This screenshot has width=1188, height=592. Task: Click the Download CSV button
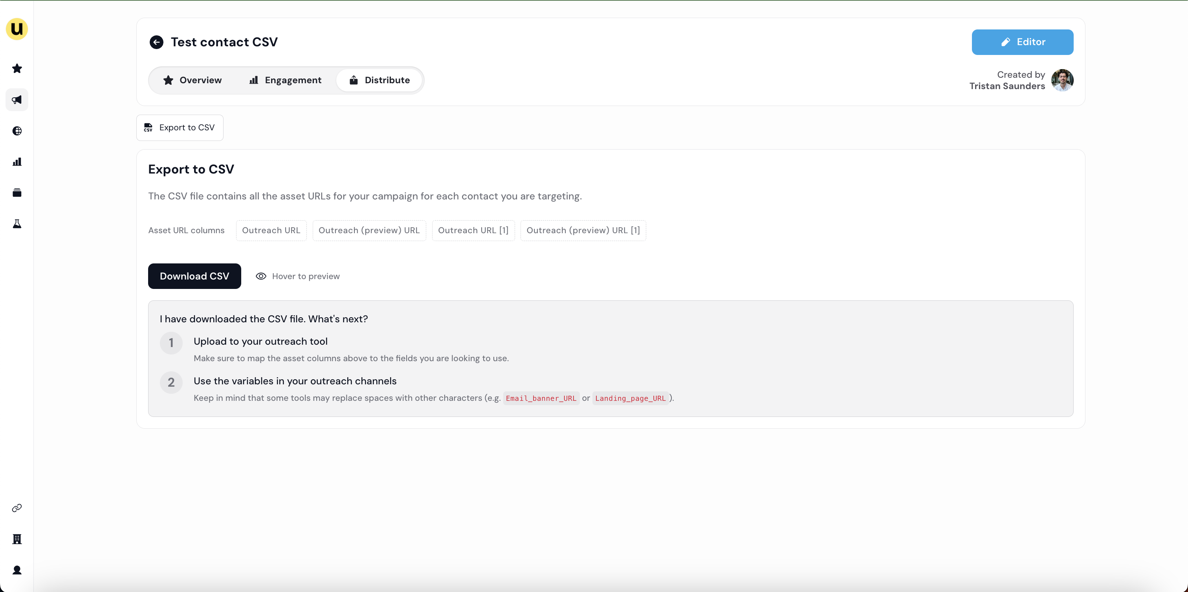click(194, 276)
